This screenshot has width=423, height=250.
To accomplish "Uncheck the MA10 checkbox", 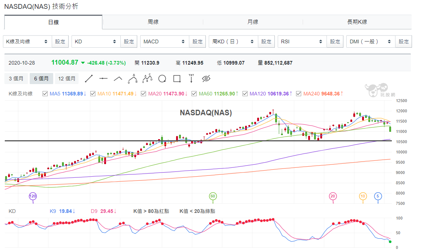I will pos(93,94).
